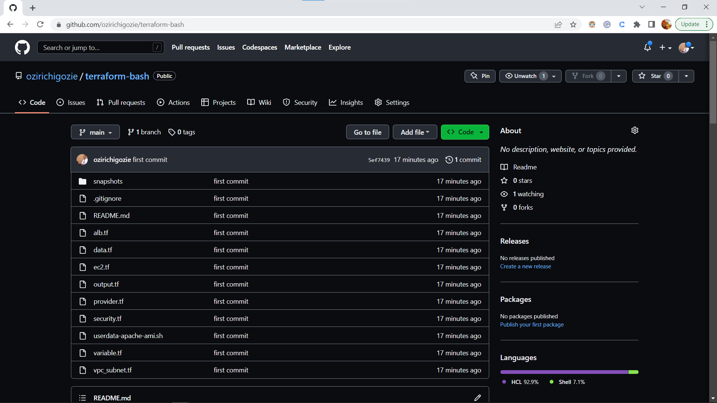This screenshot has height=403, width=717.
Task: Open the Wiki tab
Action: [x=259, y=103]
